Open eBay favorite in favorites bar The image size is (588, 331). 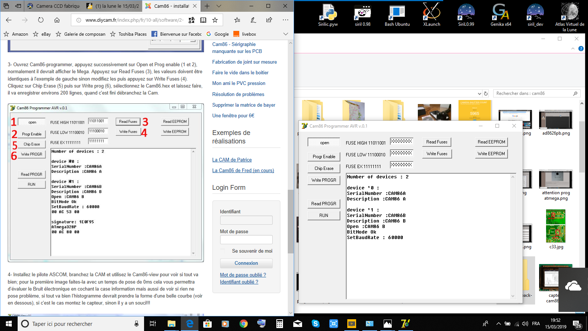42,34
